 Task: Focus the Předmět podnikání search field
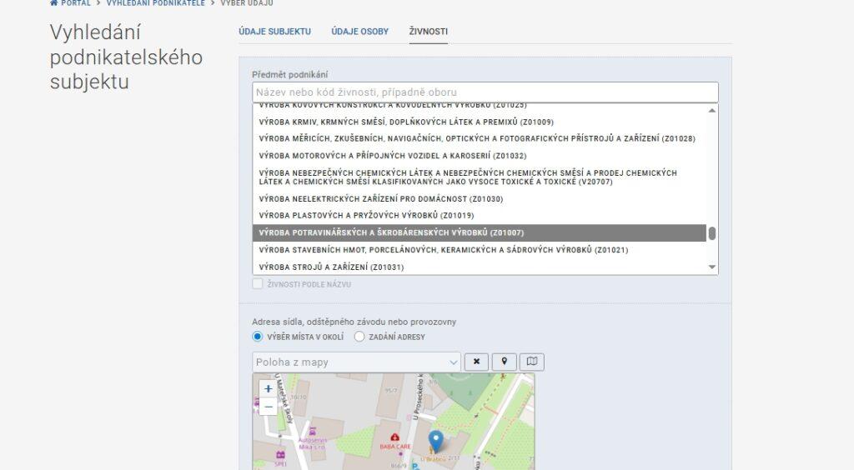[485, 92]
